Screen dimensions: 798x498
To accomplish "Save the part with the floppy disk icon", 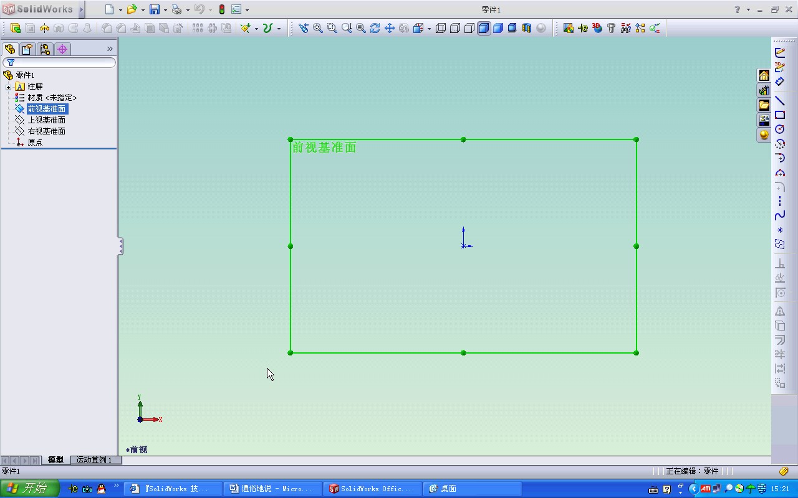I will tap(155, 9).
